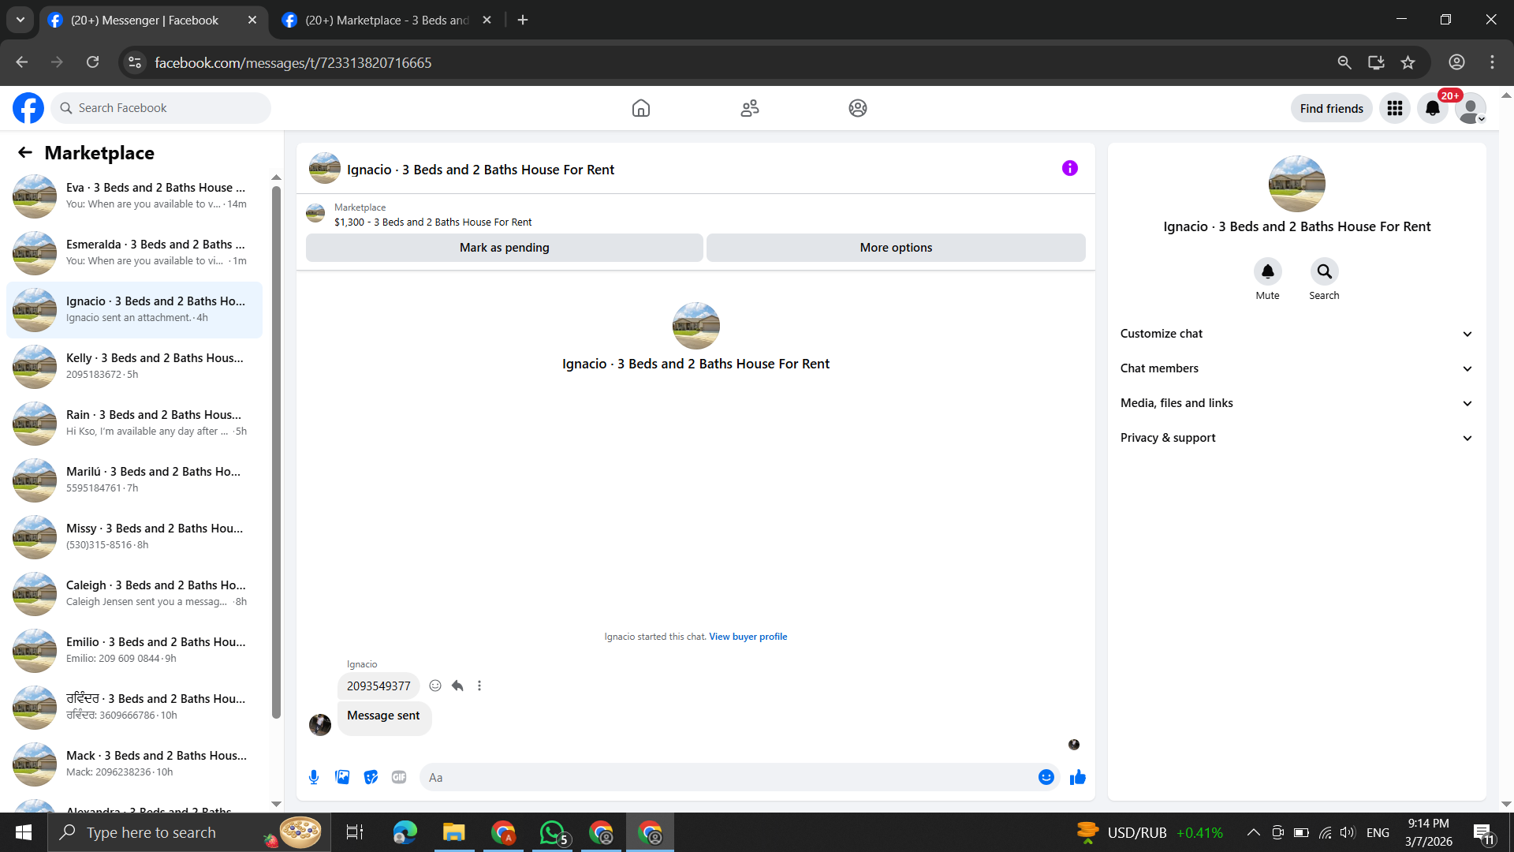Click the Facebook logo icon

coord(28,108)
